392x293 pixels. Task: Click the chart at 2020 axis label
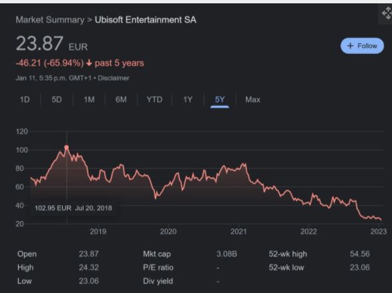(x=168, y=232)
